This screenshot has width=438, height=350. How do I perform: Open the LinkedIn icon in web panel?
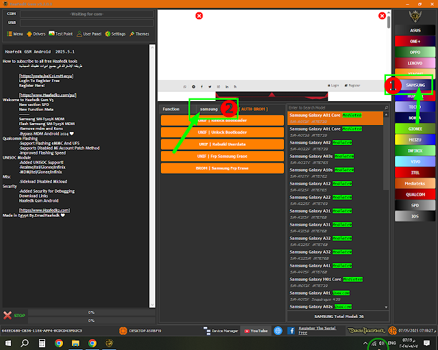[x=227, y=87]
